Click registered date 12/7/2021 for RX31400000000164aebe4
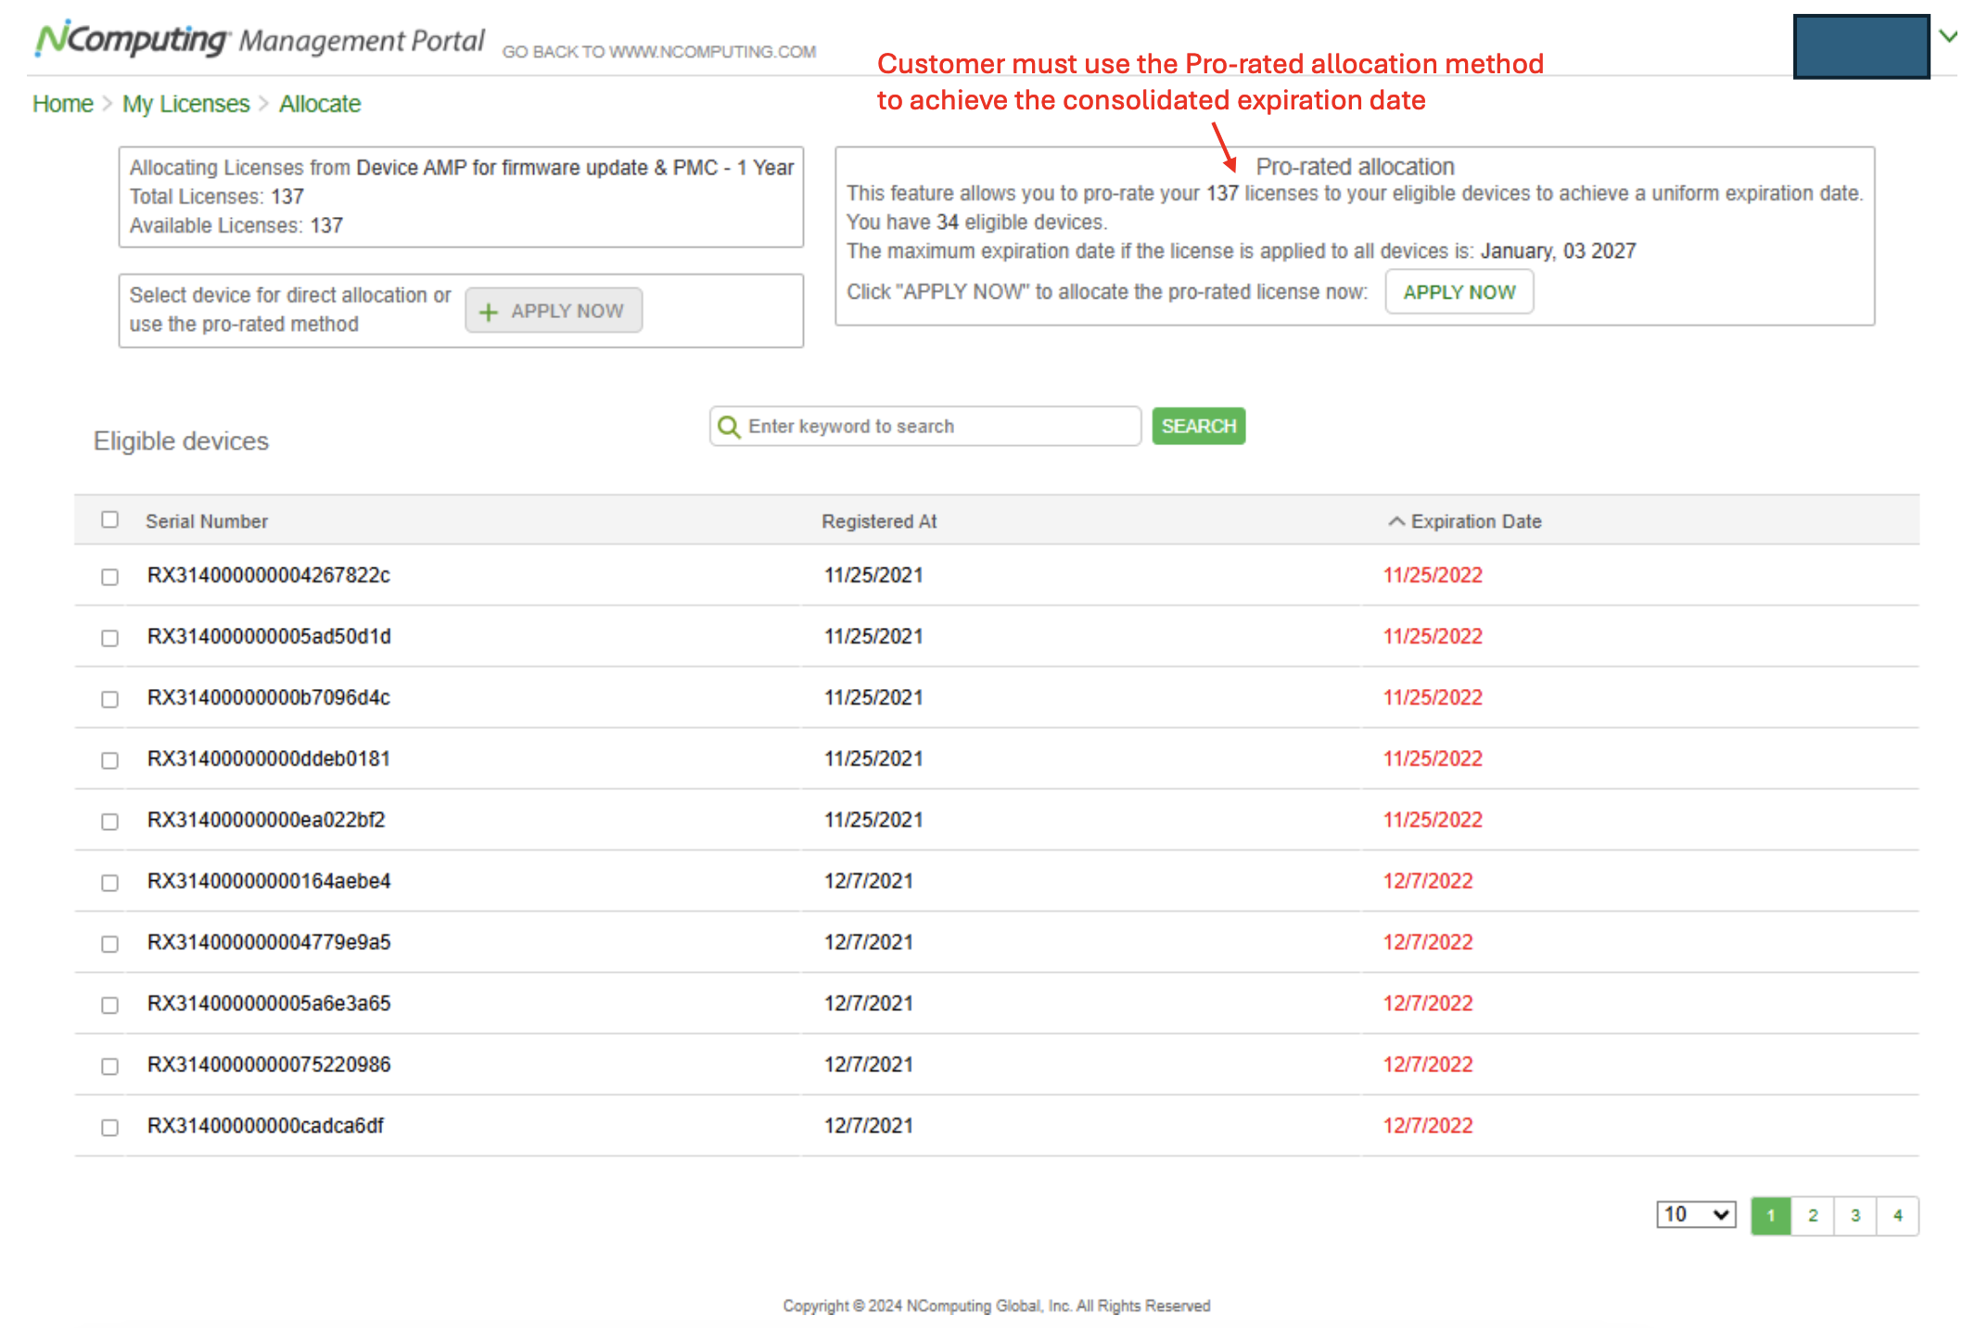The image size is (1988, 1328). click(x=869, y=881)
